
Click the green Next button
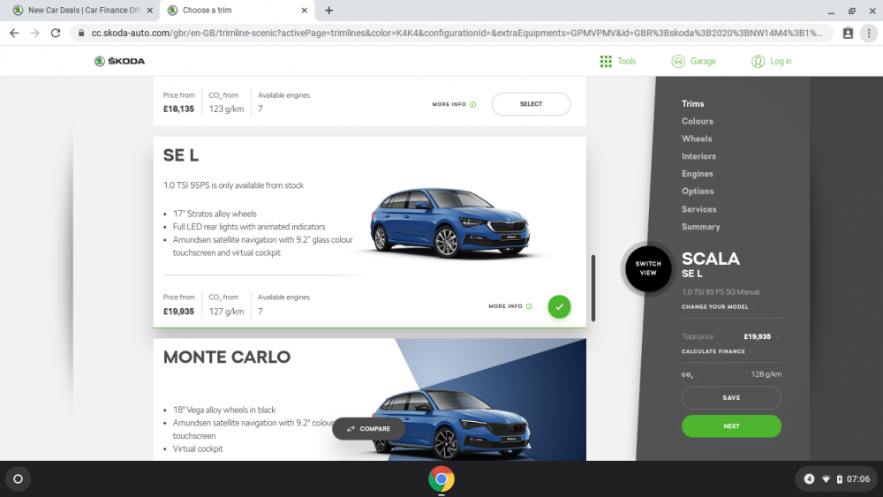[x=731, y=426]
